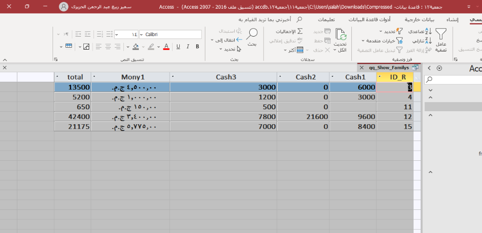Click the numbered list icon

(99, 34)
